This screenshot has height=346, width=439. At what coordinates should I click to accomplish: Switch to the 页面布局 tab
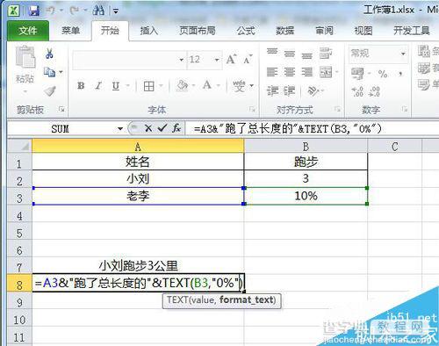pos(198,30)
